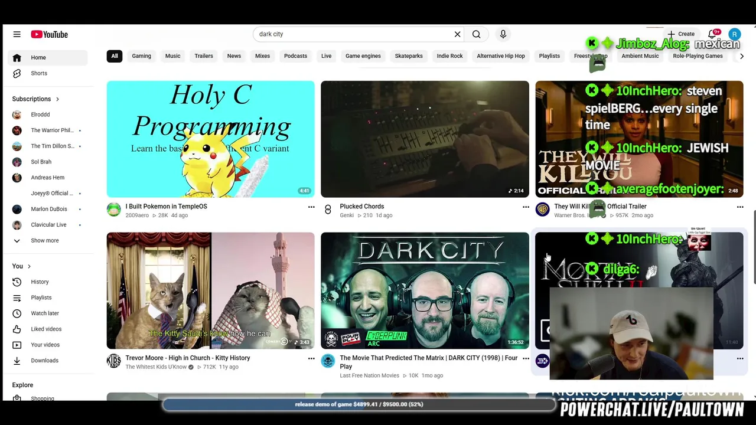The height and width of the screenshot is (425, 756).
Task: Open Dark City Four Play thumbnail
Action: (425, 290)
